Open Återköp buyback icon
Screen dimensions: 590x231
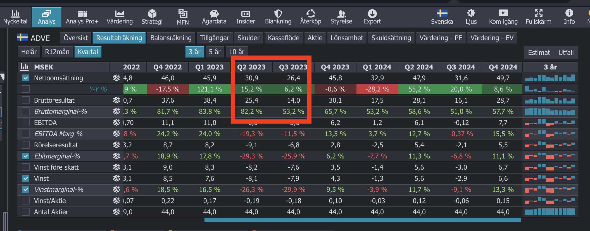(310, 13)
